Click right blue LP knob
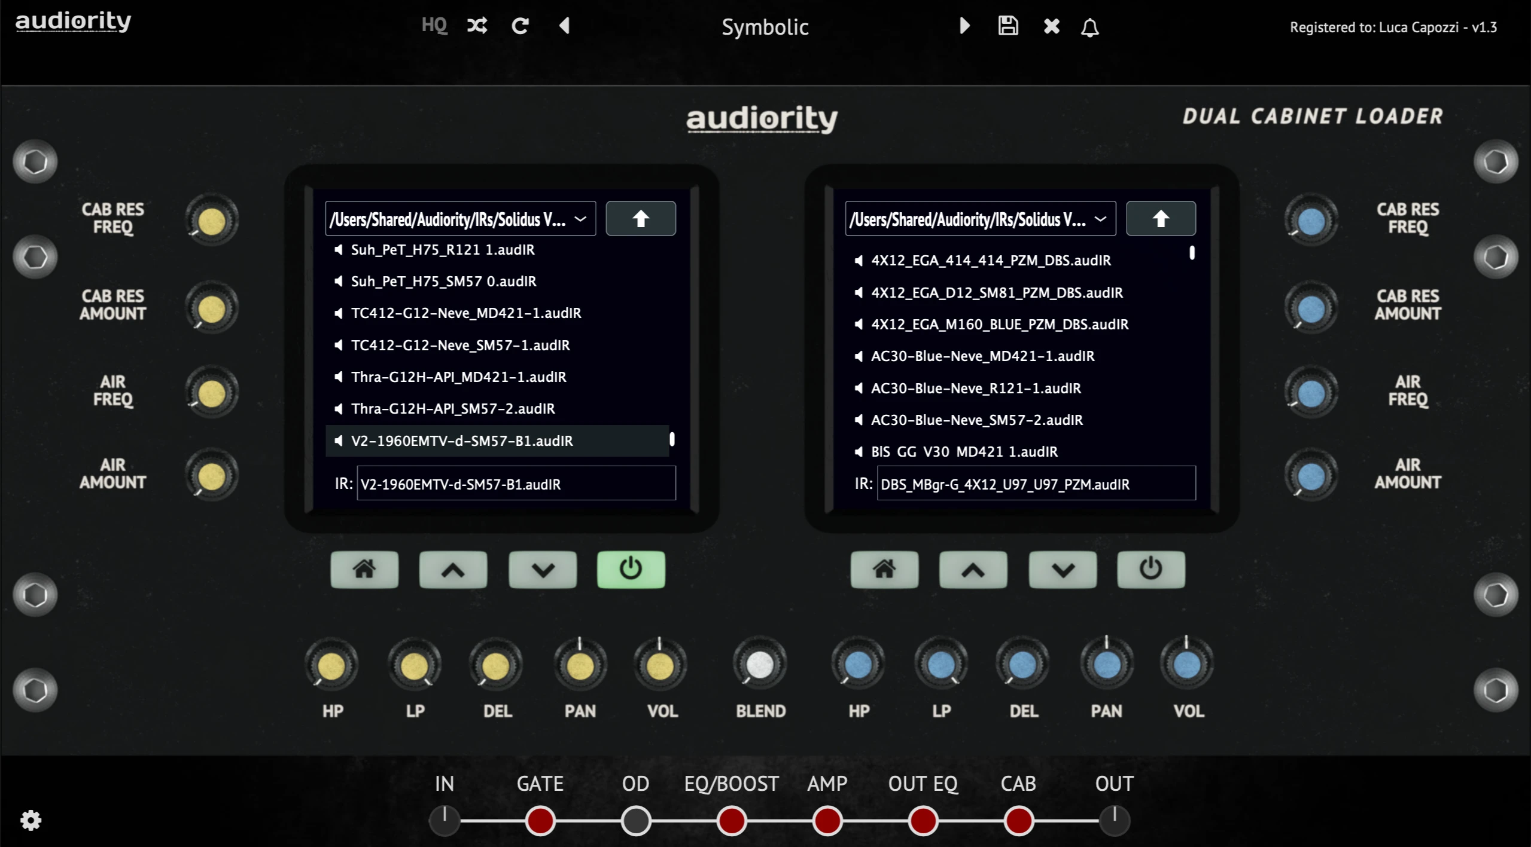The height and width of the screenshot is (847, 1531). tap(941, 664)
